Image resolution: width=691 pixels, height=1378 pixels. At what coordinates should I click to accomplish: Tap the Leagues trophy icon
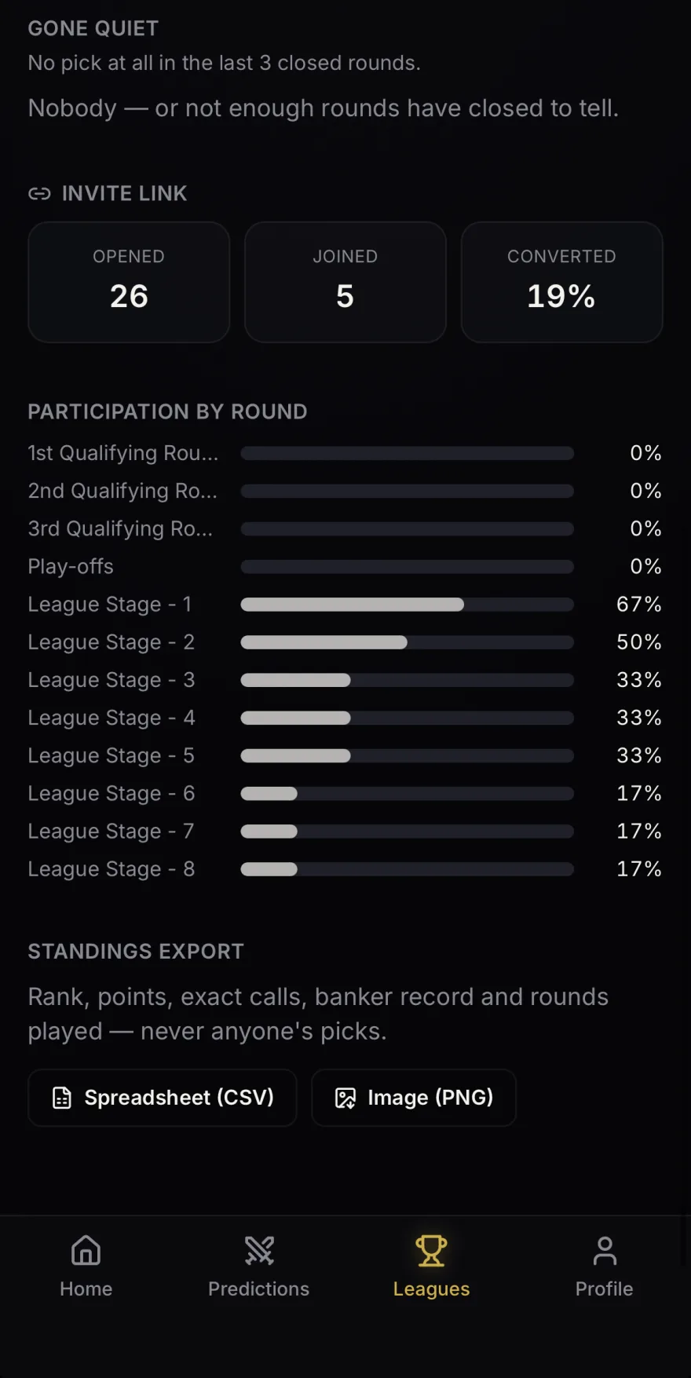(431, 1250)
